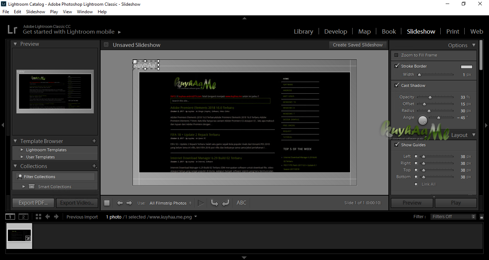Screen dimensions: 489x260
Task: Rotate adornment clockwise icon
Action: [x=226, y=203]
